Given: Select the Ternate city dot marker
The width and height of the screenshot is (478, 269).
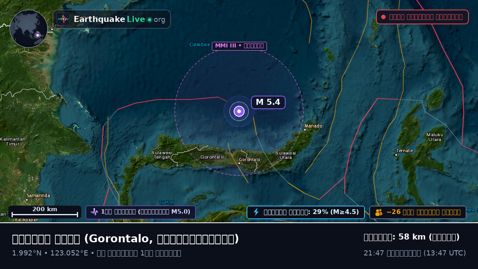Looking at the screenshot, I should [396, 155].
